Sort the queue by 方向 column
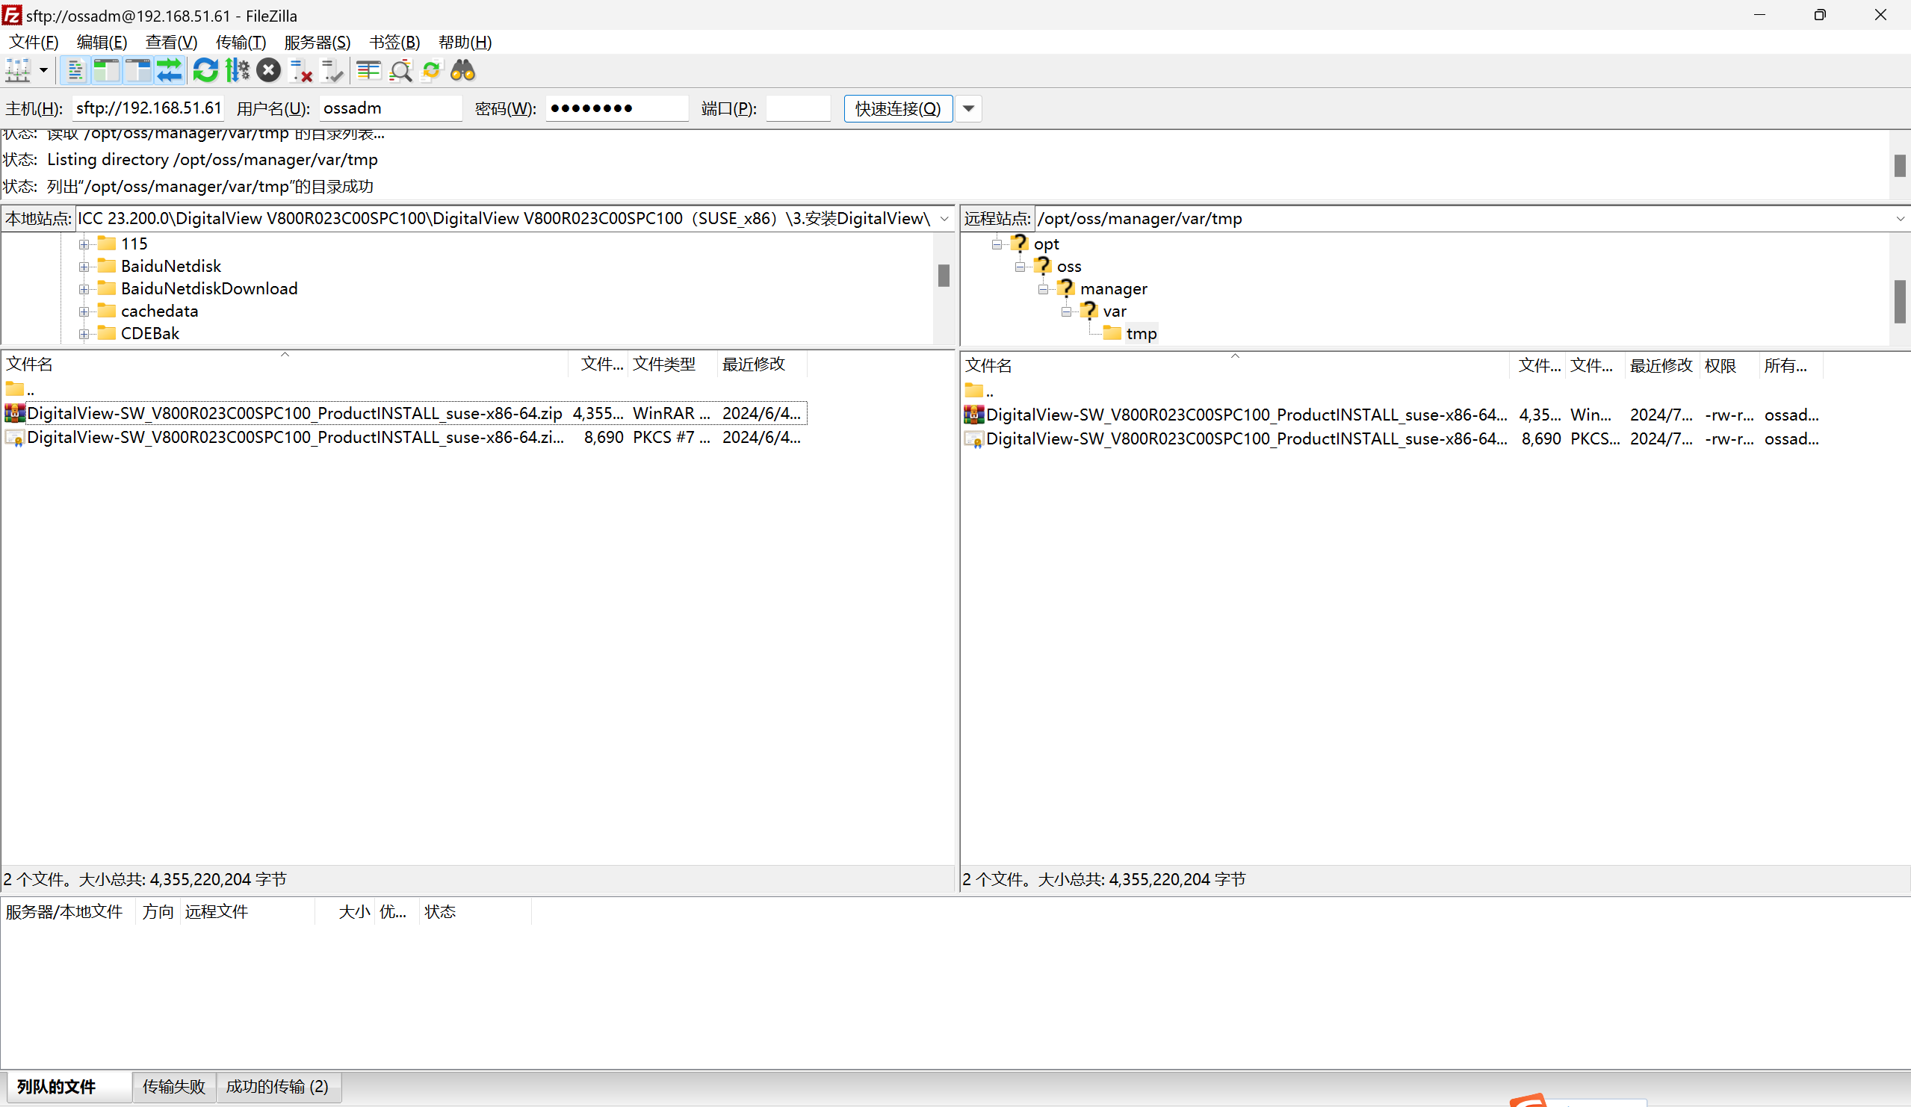 [158, 912]
